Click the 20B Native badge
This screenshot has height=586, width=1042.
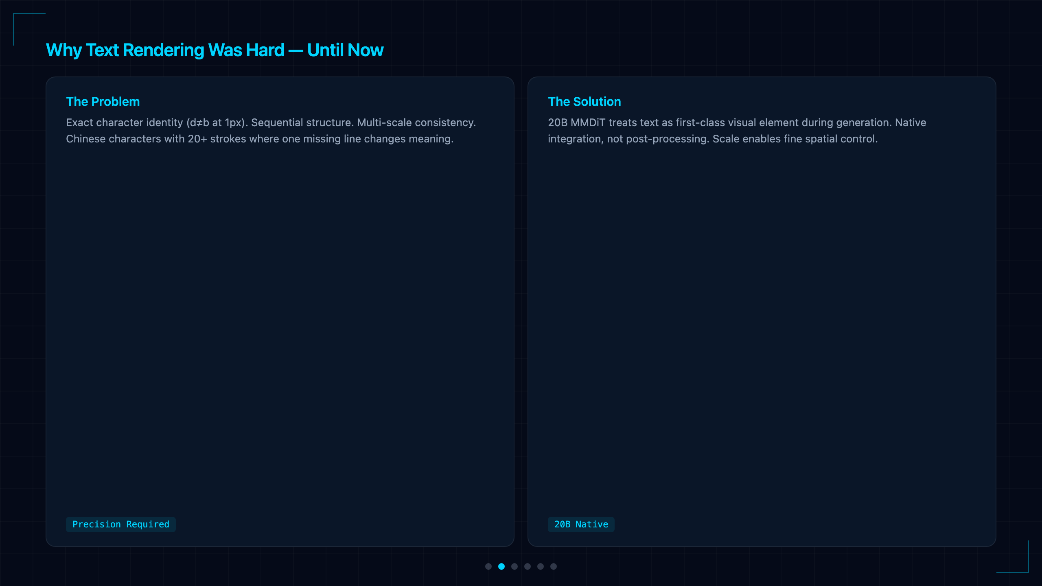(x=581, y=524)
